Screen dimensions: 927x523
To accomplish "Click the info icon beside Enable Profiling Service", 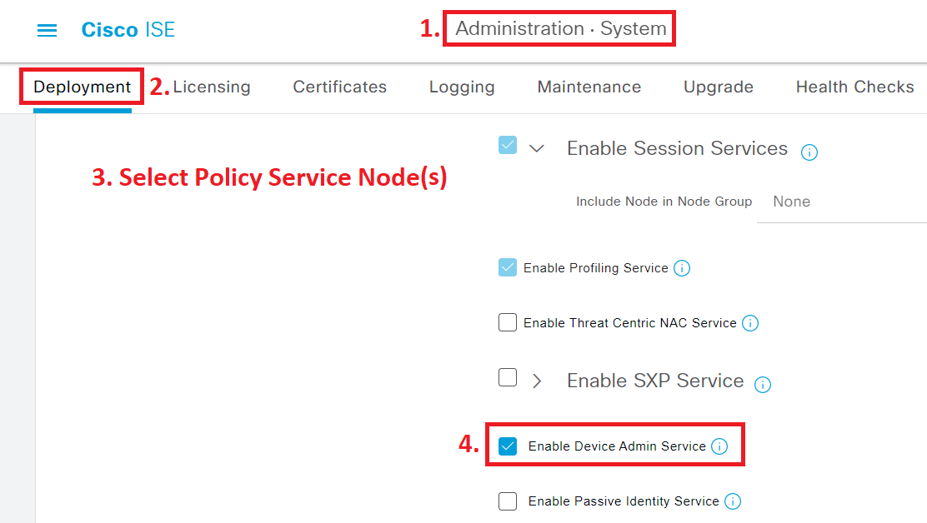I will (682, 268).
